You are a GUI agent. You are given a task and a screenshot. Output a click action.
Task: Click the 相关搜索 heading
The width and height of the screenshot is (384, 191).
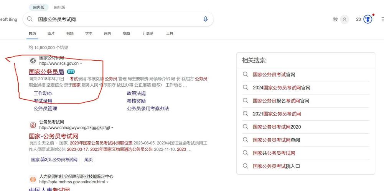(x=254, y=60)
